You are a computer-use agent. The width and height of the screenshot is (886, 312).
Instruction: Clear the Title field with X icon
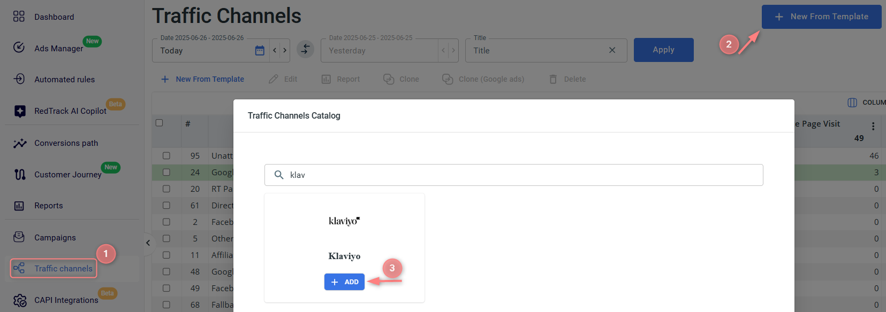(612, 50)
